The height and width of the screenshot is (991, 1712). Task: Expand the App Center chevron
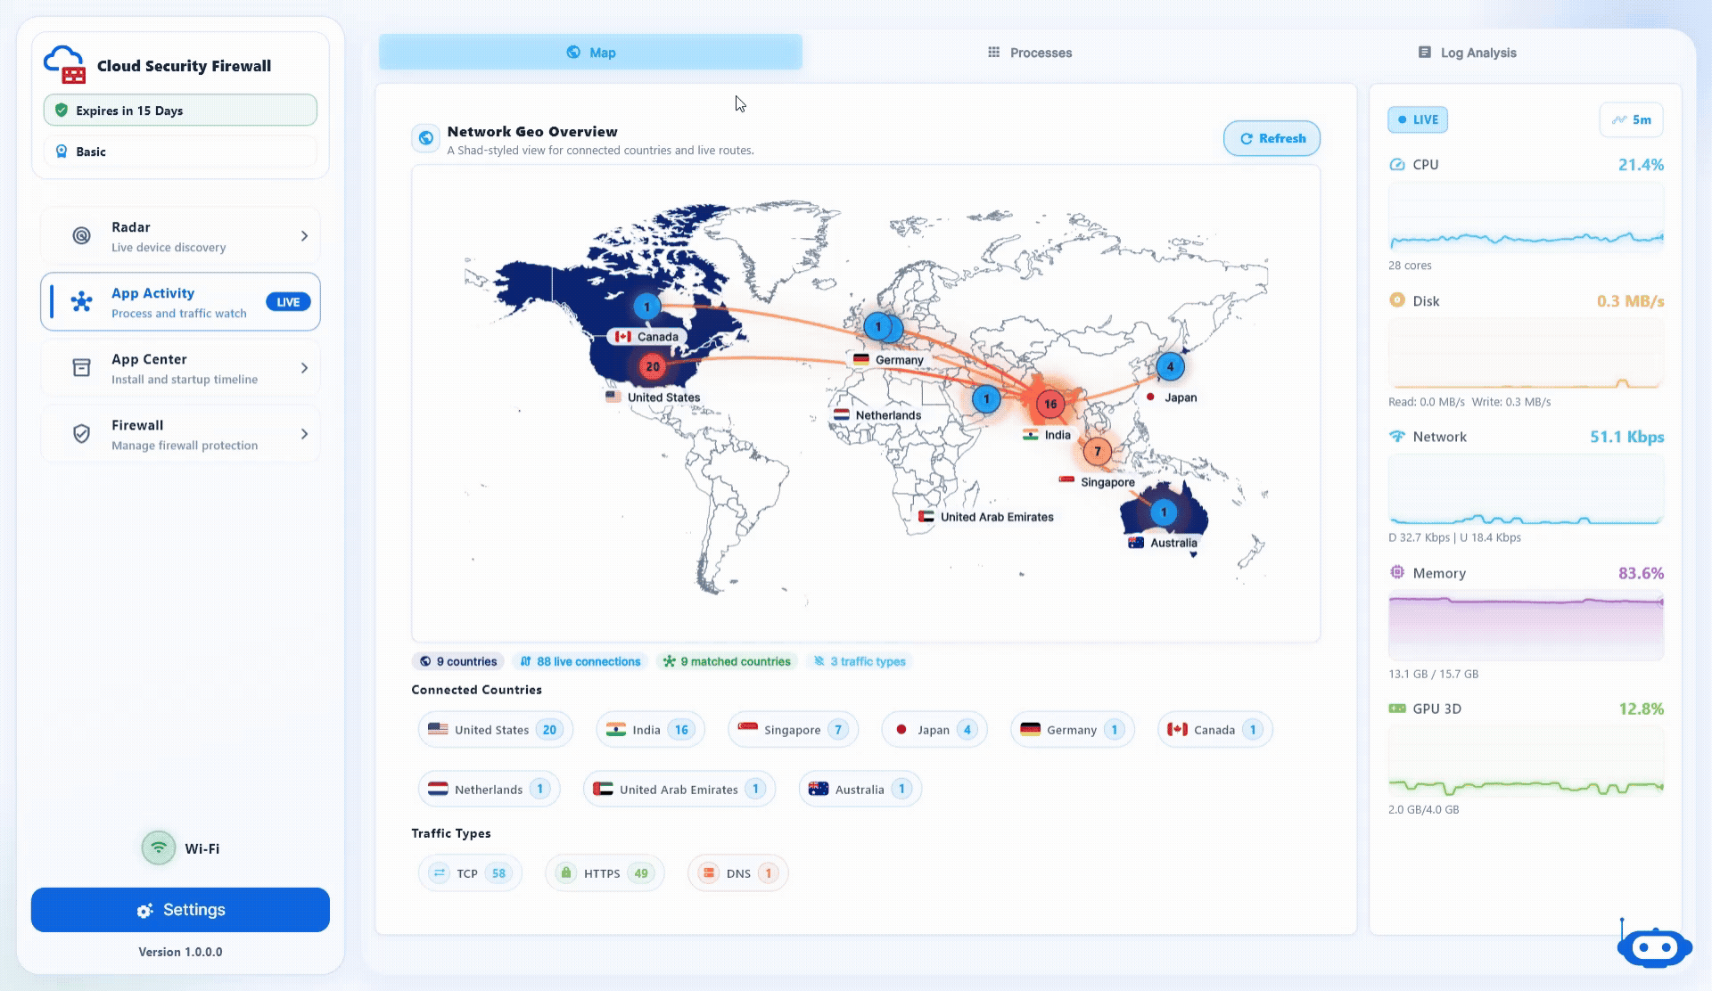[304, 368]
